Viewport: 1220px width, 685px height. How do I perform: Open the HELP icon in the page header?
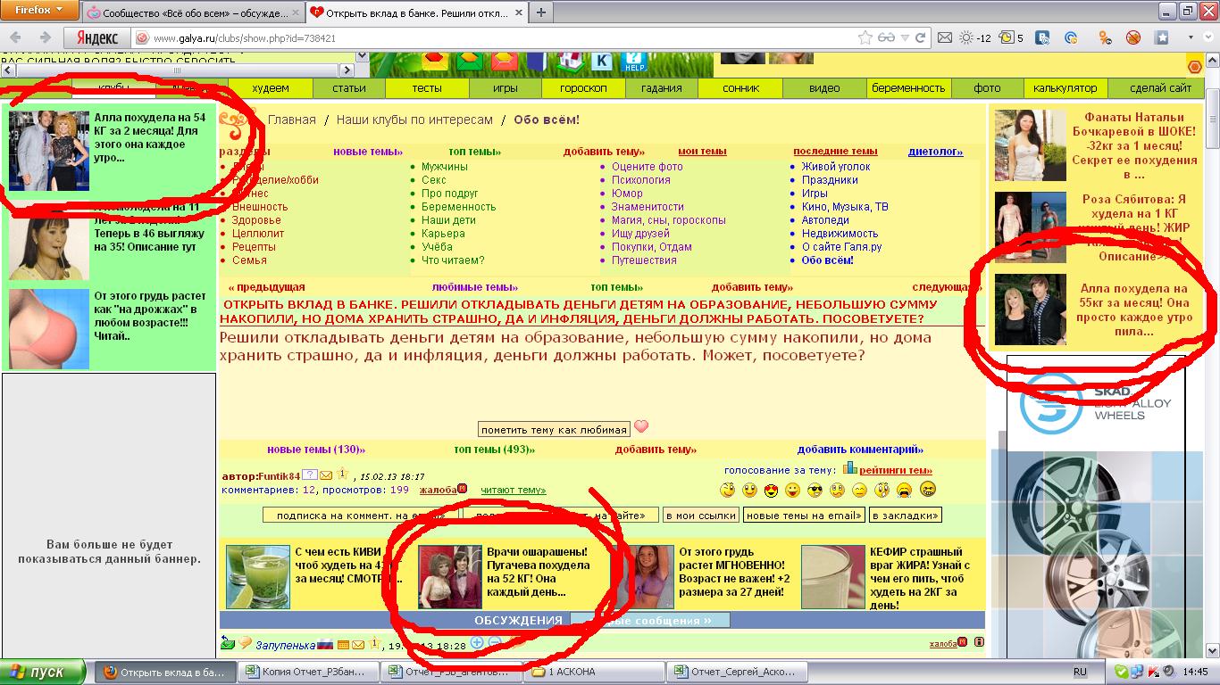(x=635, y=61)
